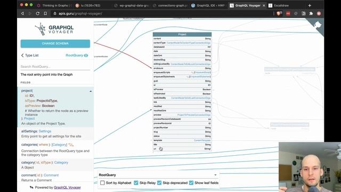Click the RootQuery info badge icon
The image size is (341, 192).
[86, 55]
